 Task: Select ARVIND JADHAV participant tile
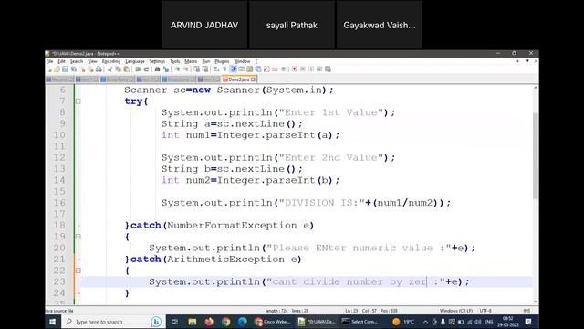(204, 25)
